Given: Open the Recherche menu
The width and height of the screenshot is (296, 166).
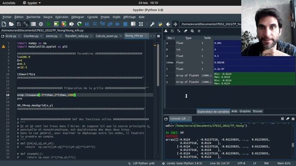Looking at the screenshot, I should click(33, 17).
